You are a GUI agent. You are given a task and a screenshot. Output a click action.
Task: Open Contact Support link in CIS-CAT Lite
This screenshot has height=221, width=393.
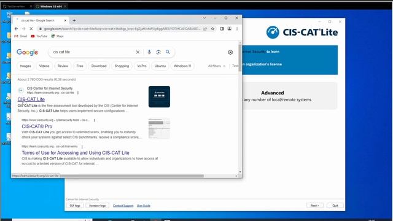[x=123, y=206]
